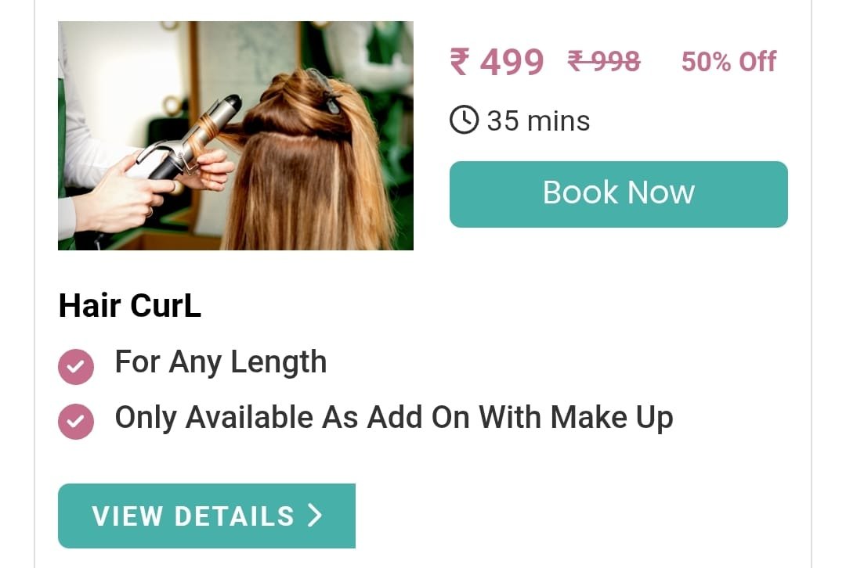This screenshot has height=568, width=846.
Task: Select the Only Available As Add On With Make Up text
Action: pos(394,418)
